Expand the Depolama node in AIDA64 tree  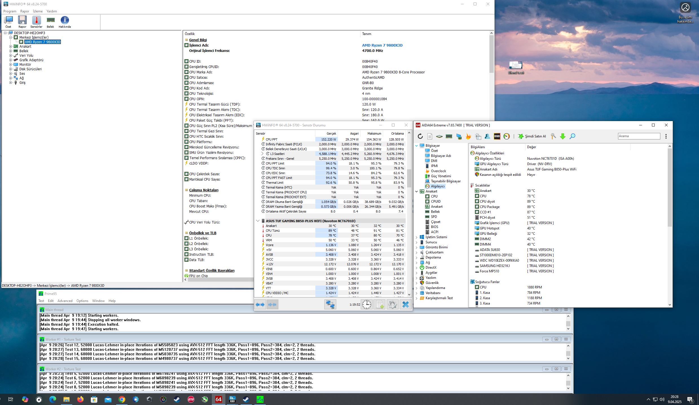[x=417, y=258]
